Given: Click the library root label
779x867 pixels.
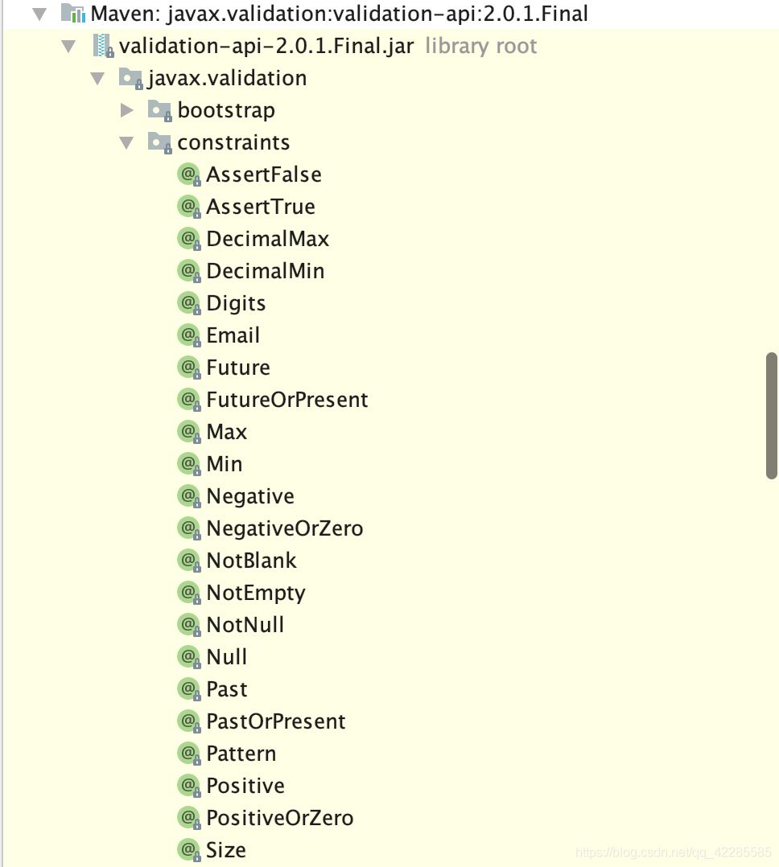Looking at the screenshot, I should click(480, 46).
